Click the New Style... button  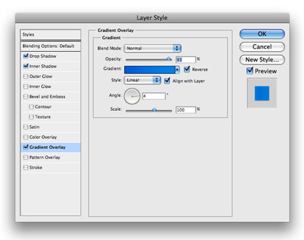[x=262, y=60]
